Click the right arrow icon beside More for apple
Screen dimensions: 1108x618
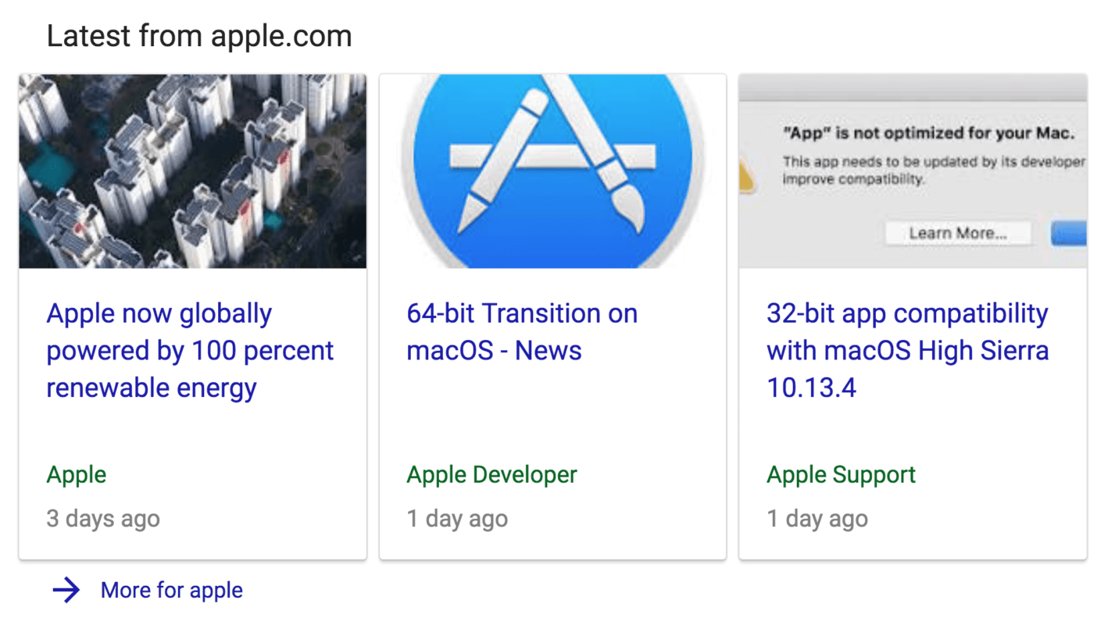click(x=66, y=590)
